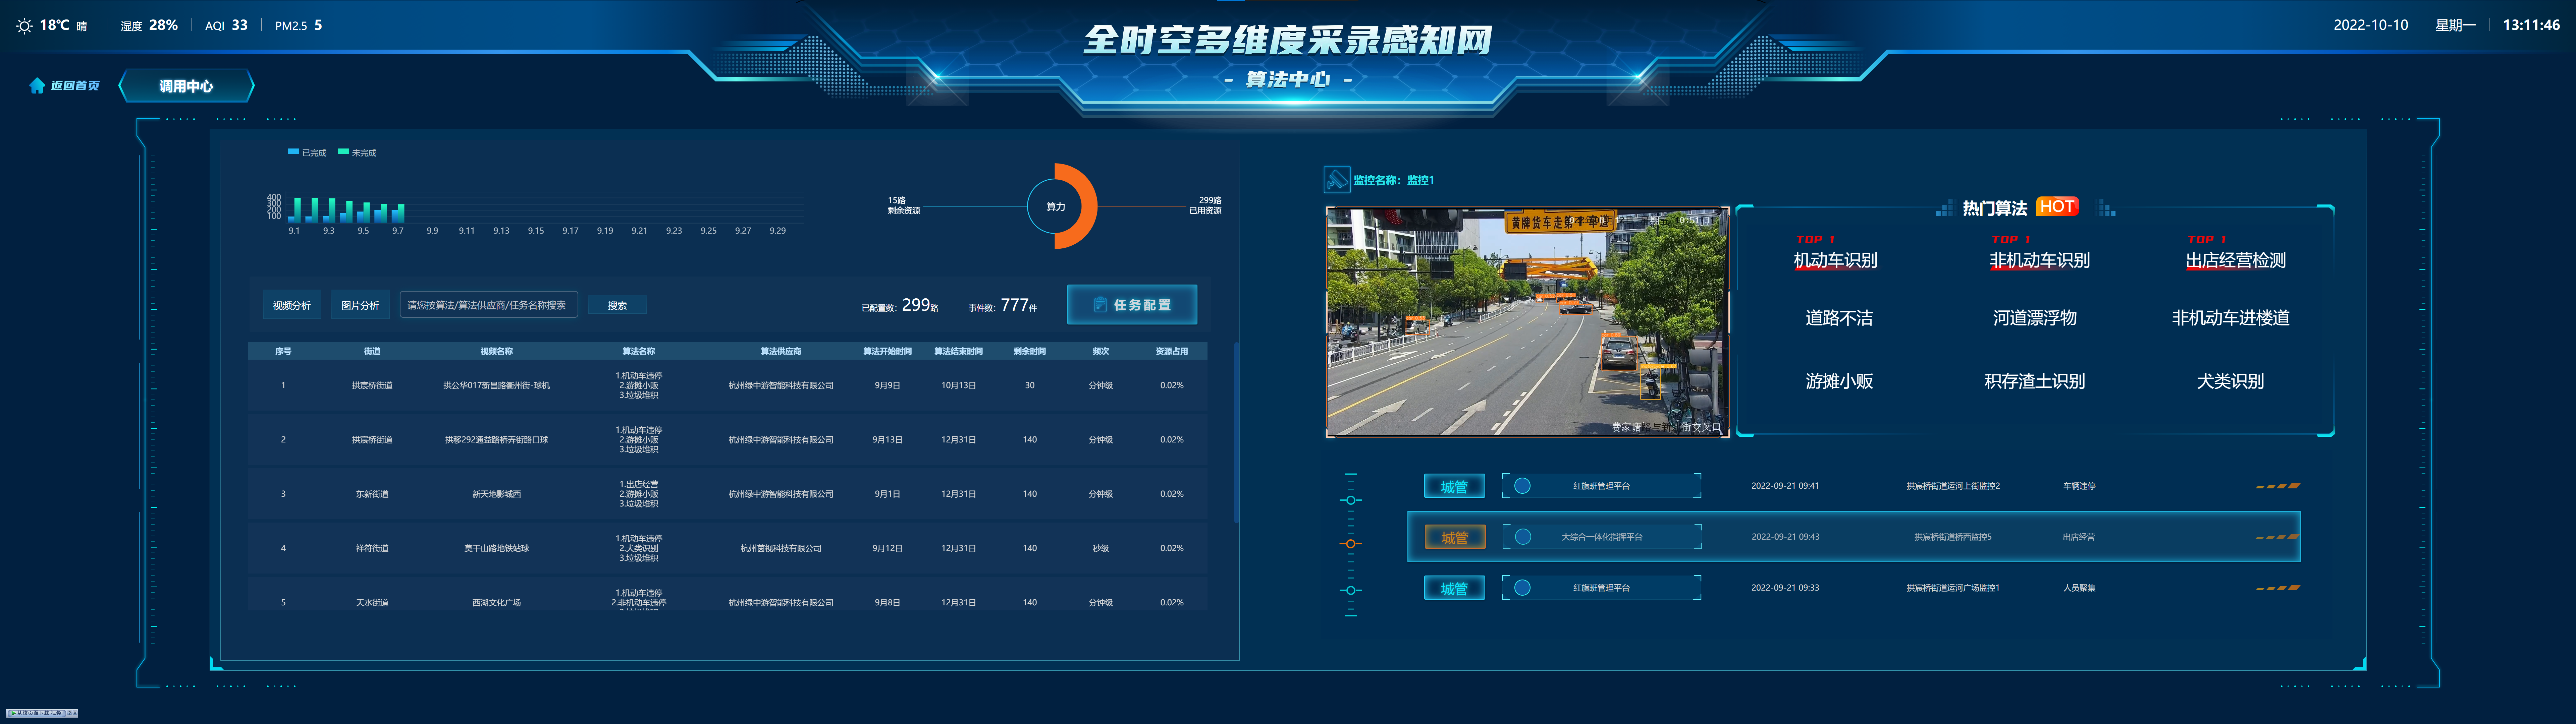Click 序号 column header
This screenshot has height=724, width=2576.
click(283, 351)
